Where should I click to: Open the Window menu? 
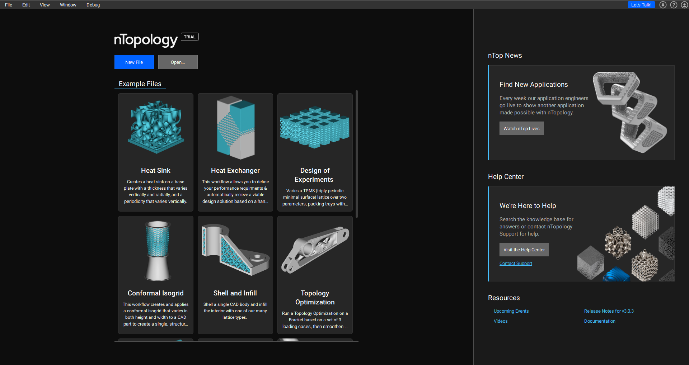pos(68,5)
